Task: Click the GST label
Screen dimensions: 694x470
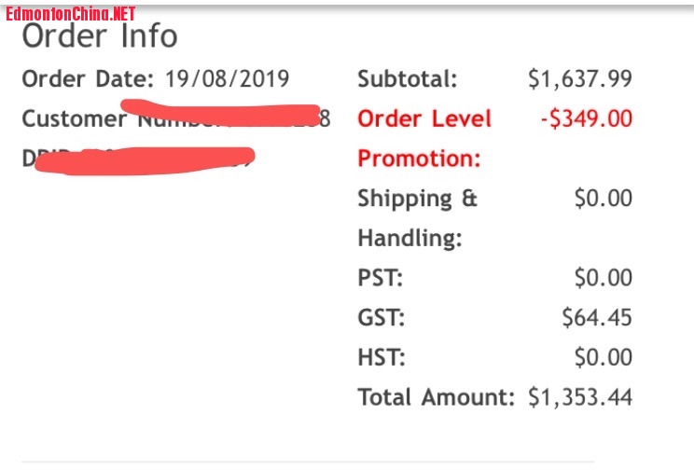Action: tap(382, 318)
